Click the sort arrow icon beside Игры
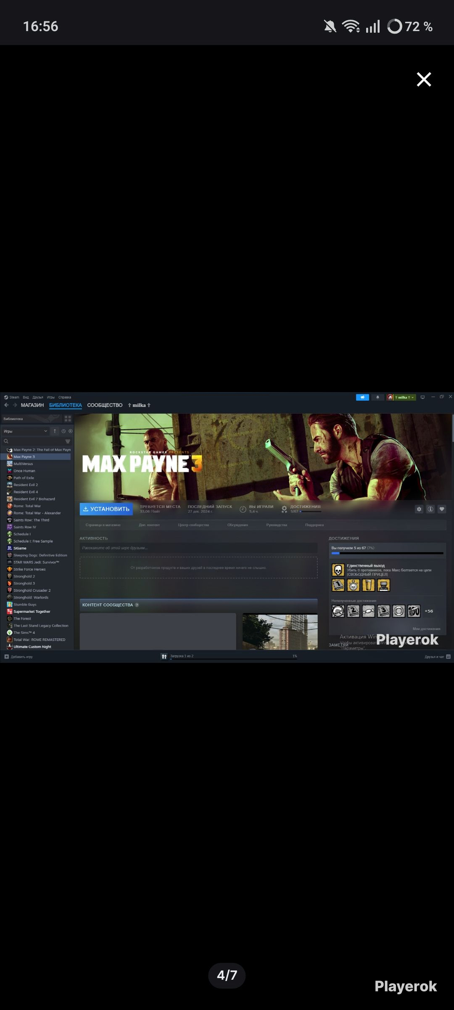 pos(55,431)
